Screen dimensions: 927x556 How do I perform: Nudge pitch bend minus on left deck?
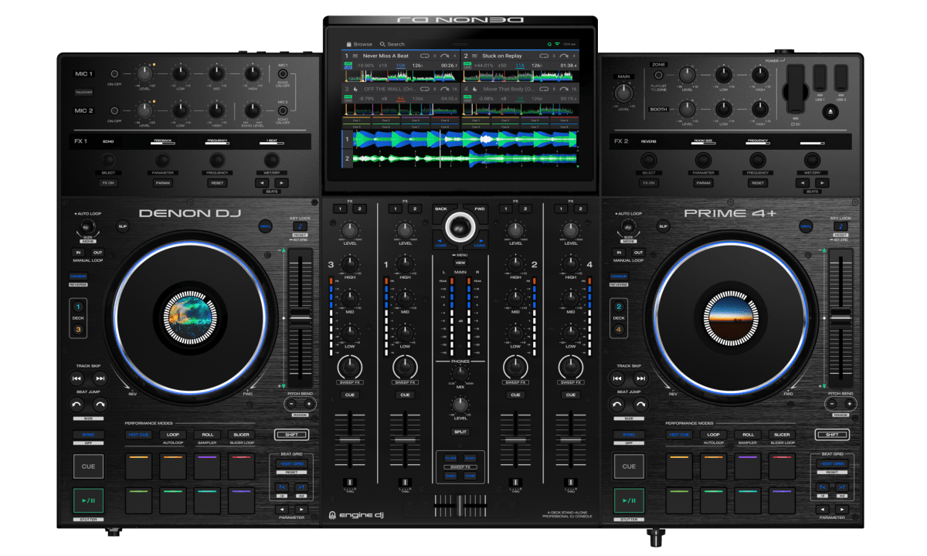pos(290,403)
